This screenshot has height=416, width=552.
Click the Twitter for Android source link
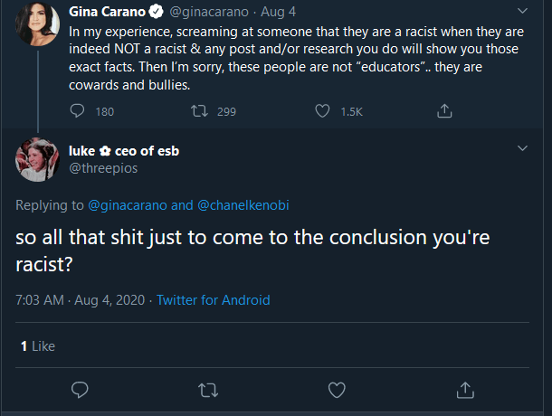coord(214,300)
